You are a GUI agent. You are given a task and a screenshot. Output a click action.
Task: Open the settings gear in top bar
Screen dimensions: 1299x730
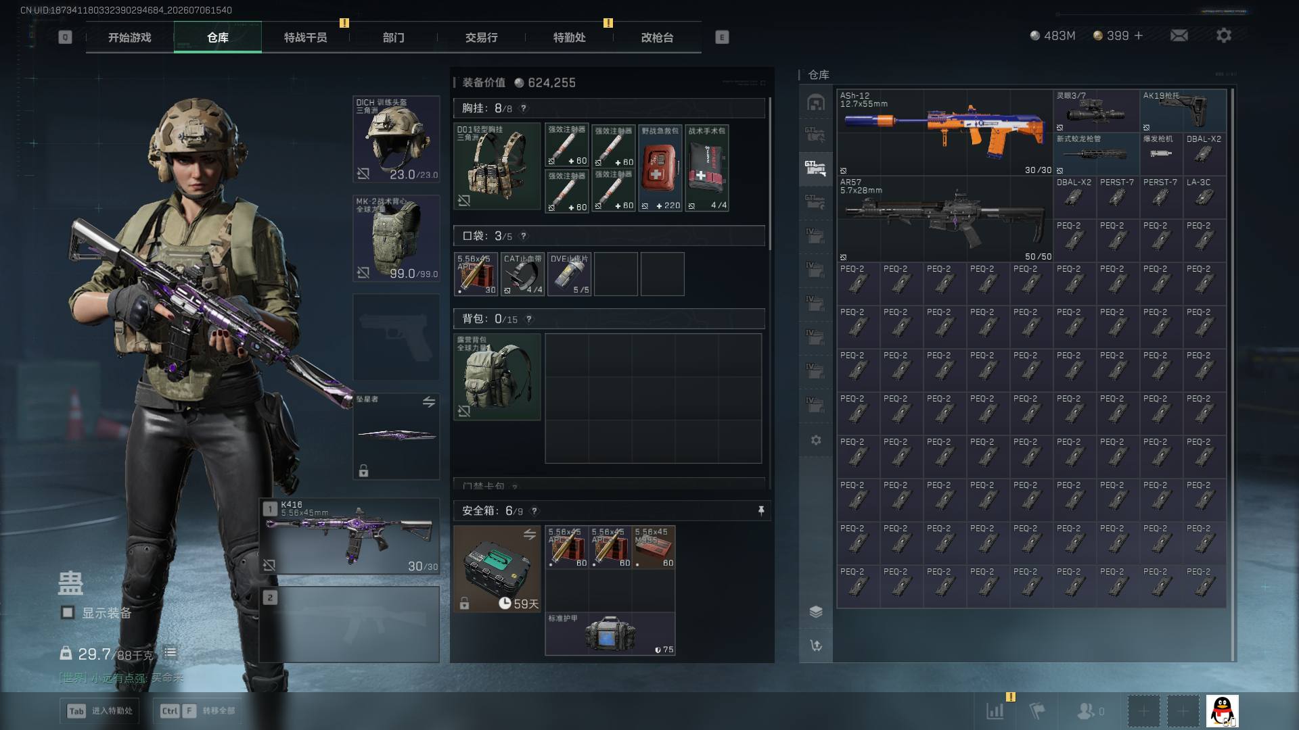pos(1223,35)
